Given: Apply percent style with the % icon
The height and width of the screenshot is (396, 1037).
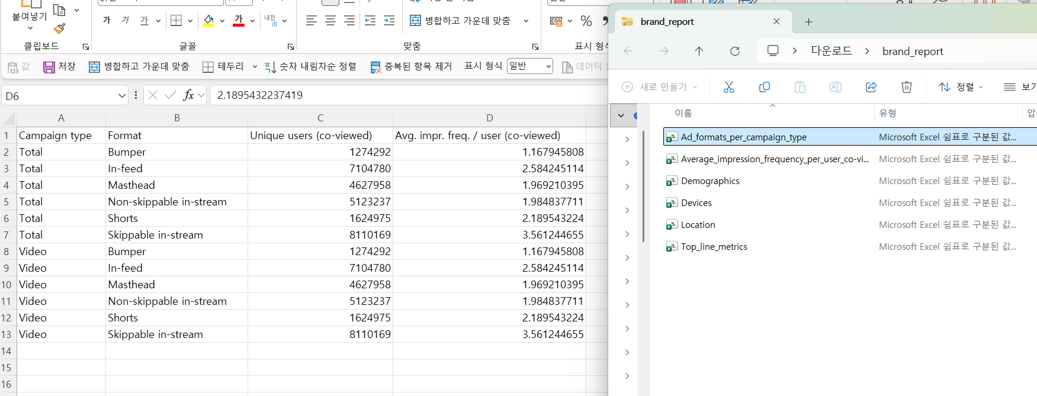Looking at the screenshot, I should tap(586, 21).
